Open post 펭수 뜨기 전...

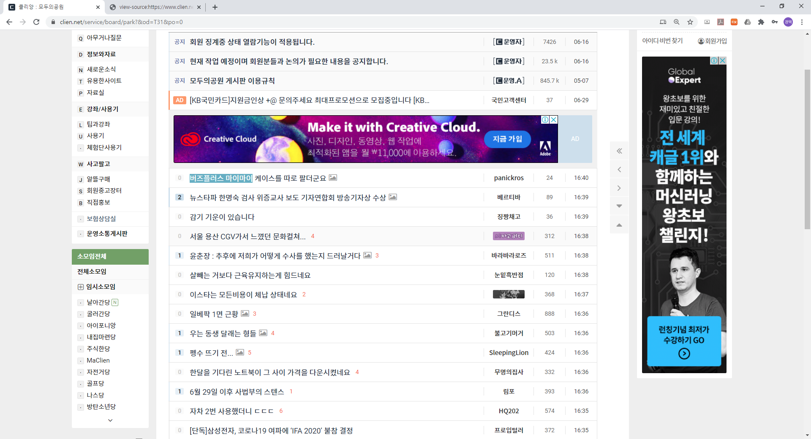[211, 353]
